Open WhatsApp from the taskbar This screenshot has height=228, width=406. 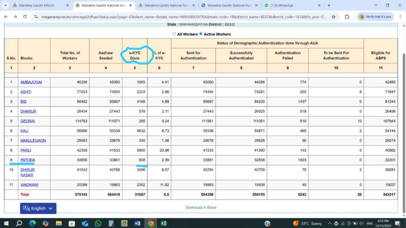tap(98, 223)
